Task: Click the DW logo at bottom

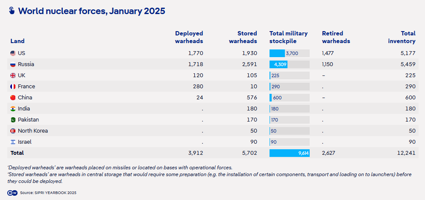Action: (x=12, y=193)
